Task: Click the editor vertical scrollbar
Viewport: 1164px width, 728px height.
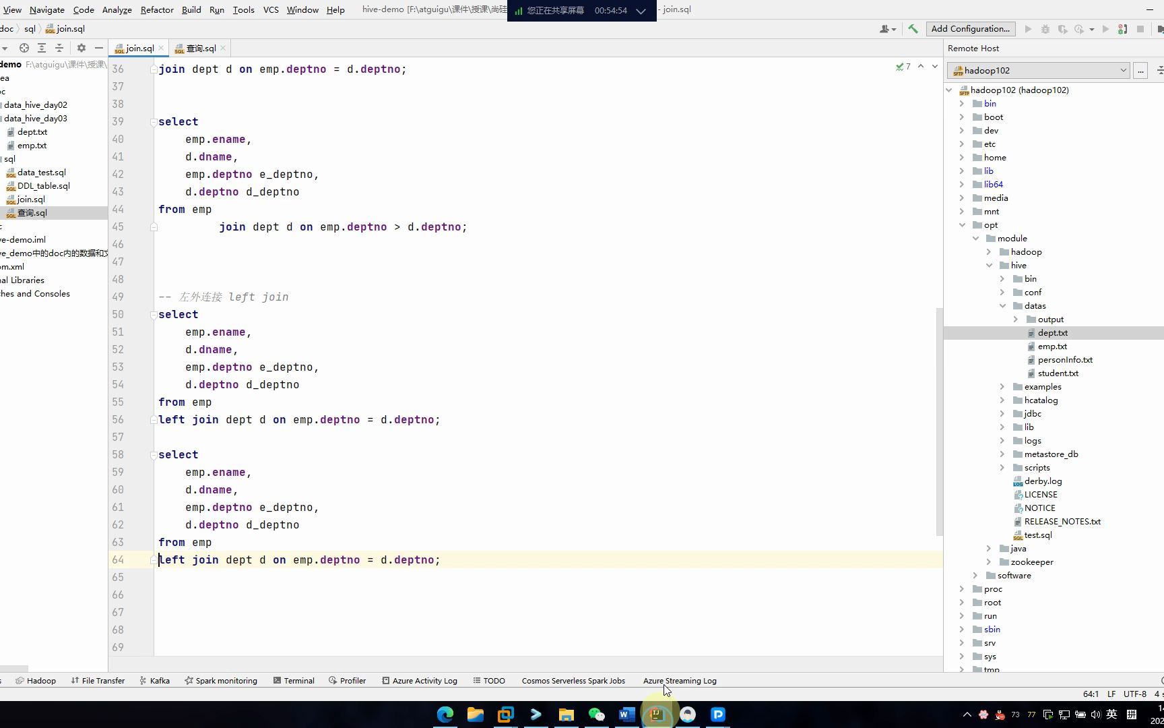Action: (x=939, y=423)
